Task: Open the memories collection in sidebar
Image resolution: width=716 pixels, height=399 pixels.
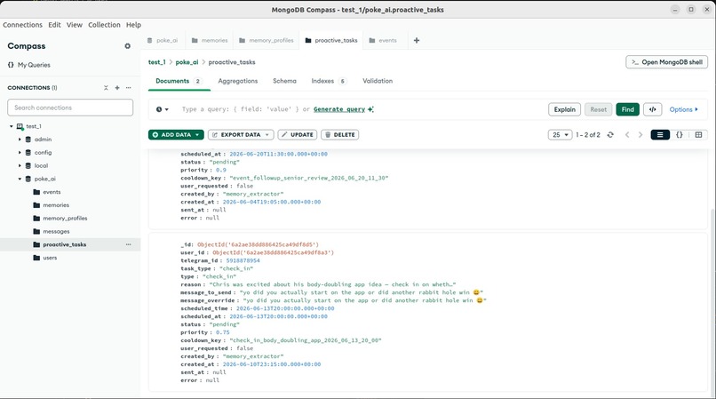Action: pos(56,205)
